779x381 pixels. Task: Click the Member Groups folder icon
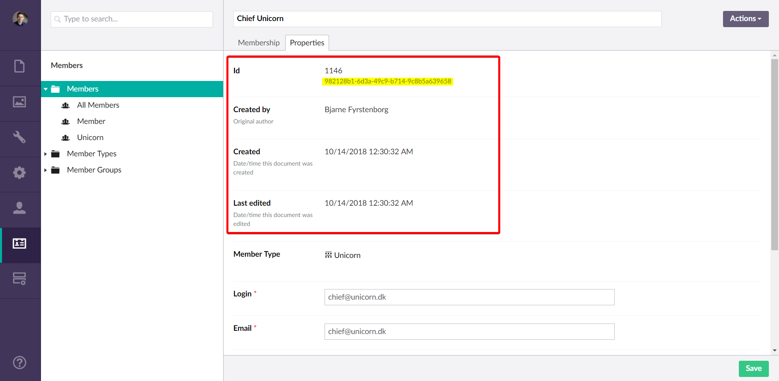pyautogui.click(x=56, y=170)
